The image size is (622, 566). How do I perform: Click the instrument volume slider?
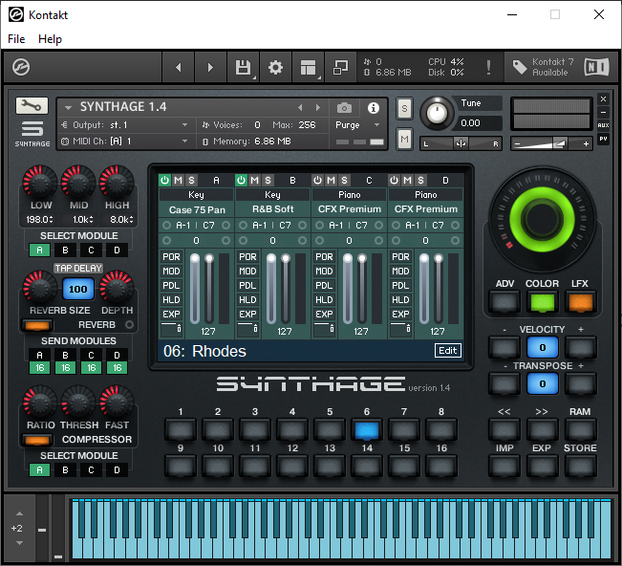tap(551, 143)
